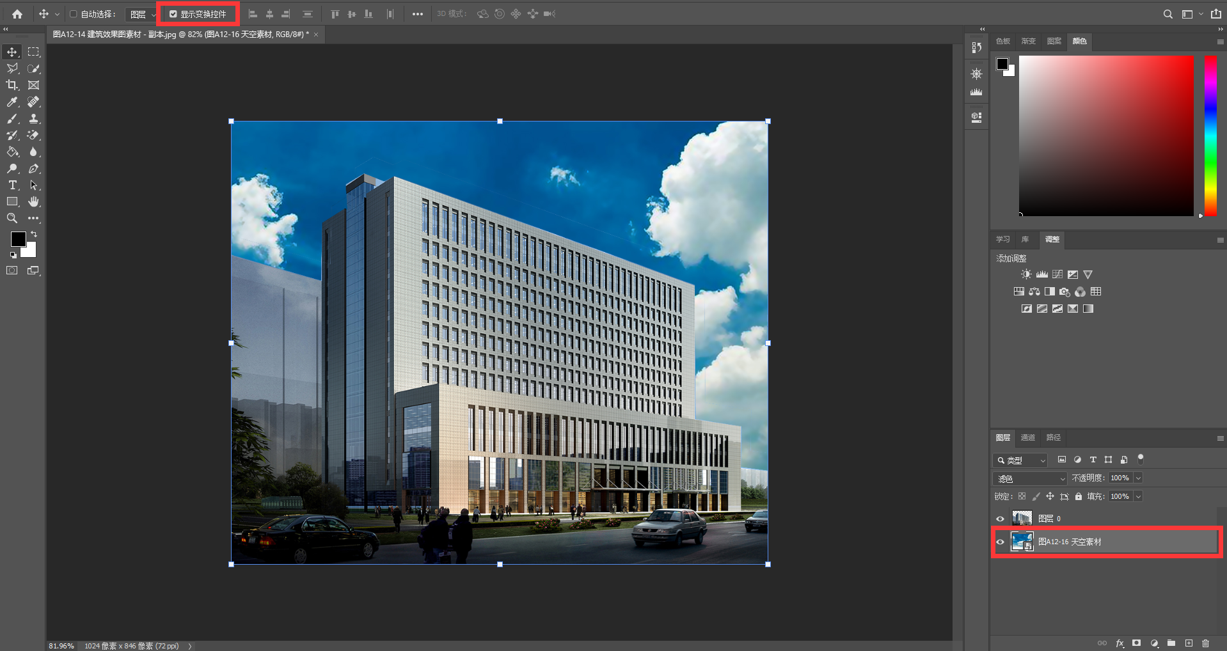Enable the Auto-Select checkbox
1227x651 pixels.
pyautogui.click(x=74, y=14)
